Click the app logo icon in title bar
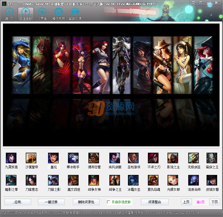Screen dimensions: 223x217 [4, 4]
